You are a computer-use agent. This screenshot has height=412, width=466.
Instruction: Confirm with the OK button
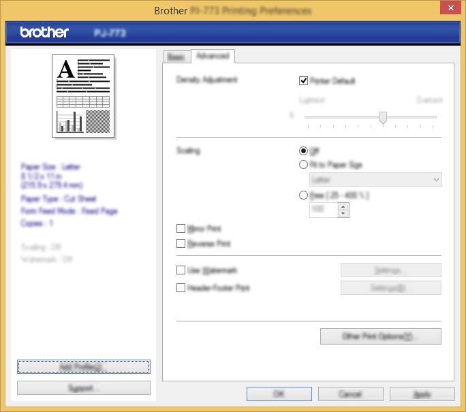279,394
